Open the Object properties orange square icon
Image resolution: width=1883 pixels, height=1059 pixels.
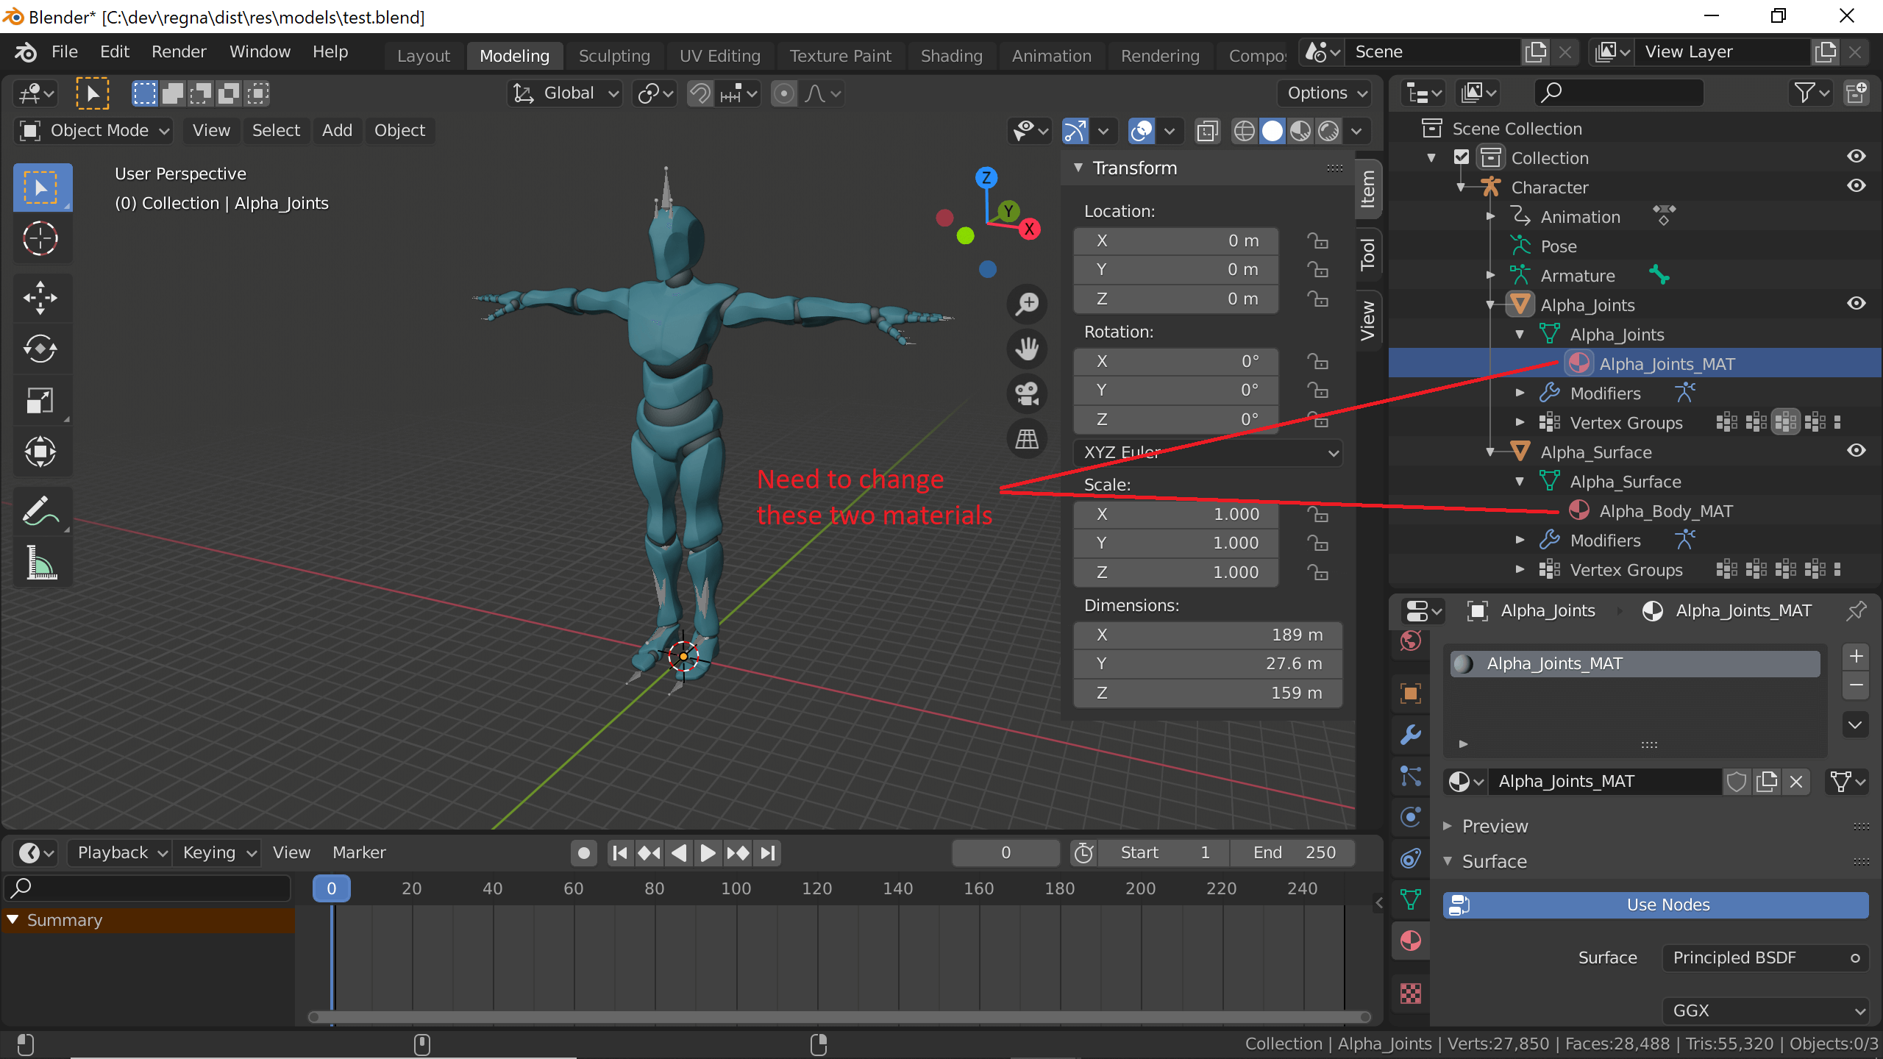click(x=1410, y=693)
